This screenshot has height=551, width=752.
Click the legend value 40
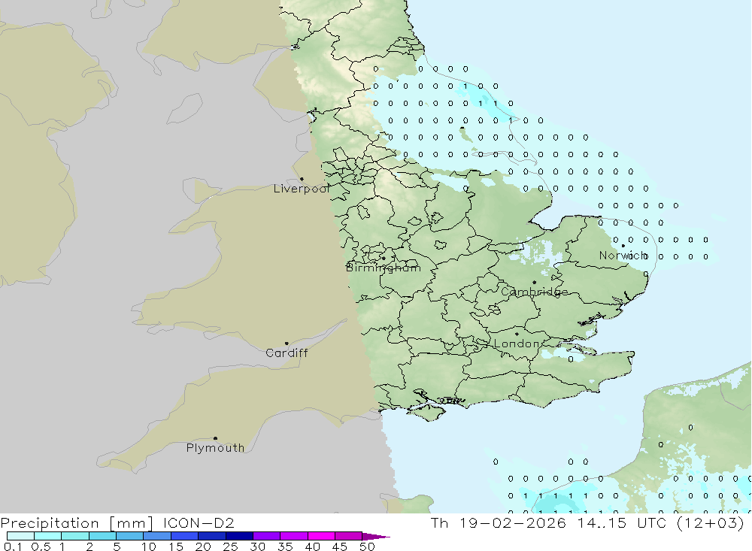click(313, 546)
